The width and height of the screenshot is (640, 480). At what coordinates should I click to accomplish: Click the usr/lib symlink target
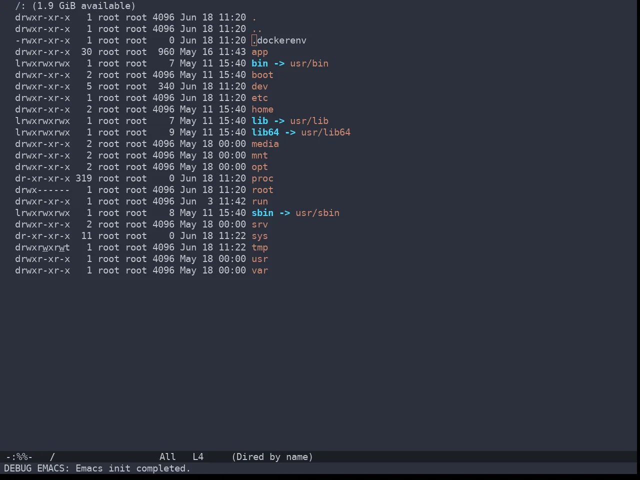click(x=309, y=121)
